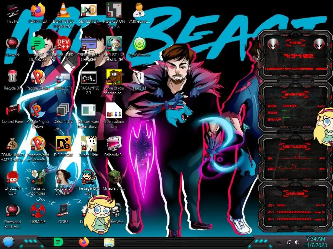This screenshot has width=333, height=249.
Task: Launch Firefox from the taskbar
Action: pos(84,242)
